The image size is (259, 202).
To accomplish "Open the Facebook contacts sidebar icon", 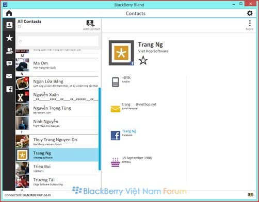I will tap(9, 89).
